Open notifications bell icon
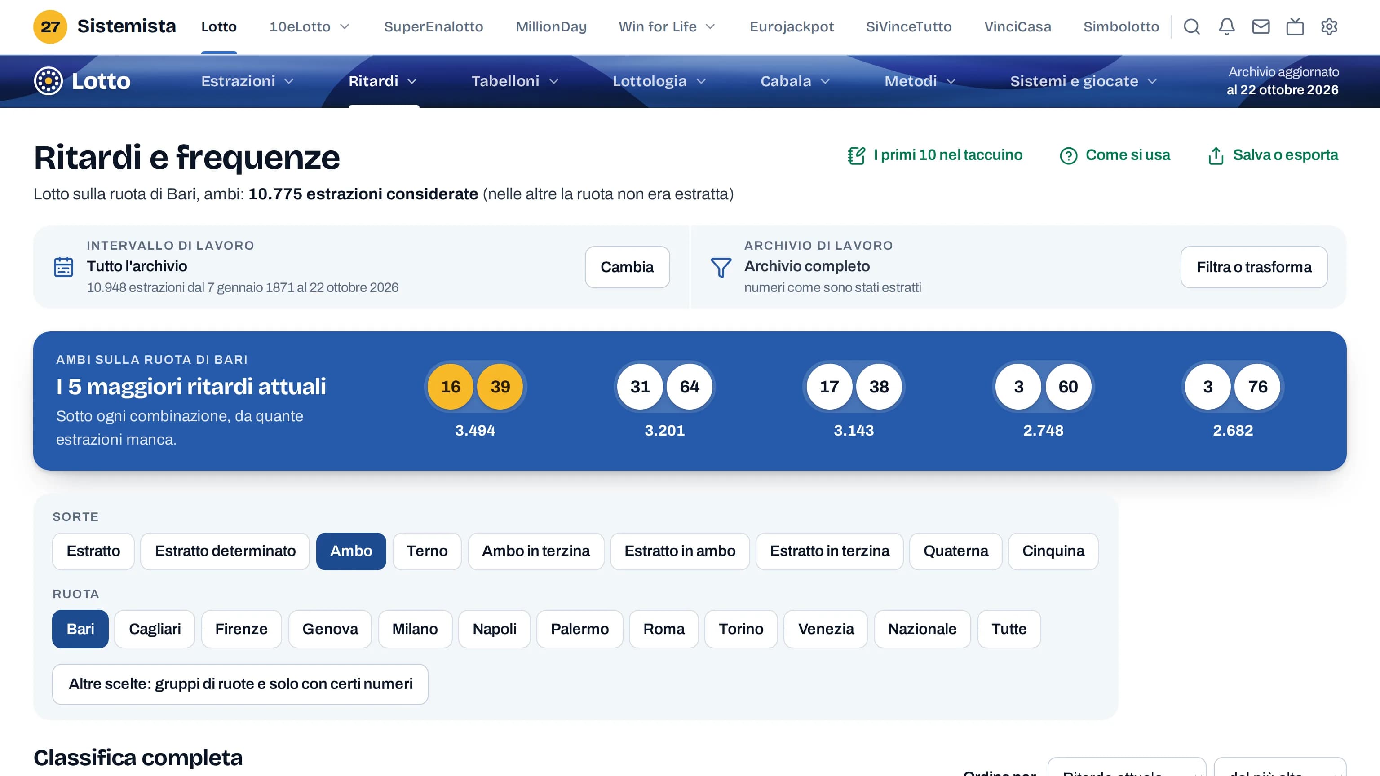Screen dimensions: 1380x776 1226,27
